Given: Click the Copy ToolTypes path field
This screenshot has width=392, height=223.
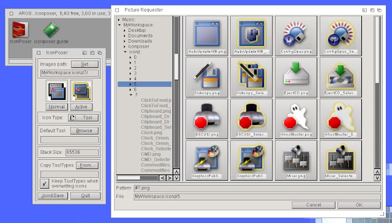Looking at the screenshot, I should (69, 174).
